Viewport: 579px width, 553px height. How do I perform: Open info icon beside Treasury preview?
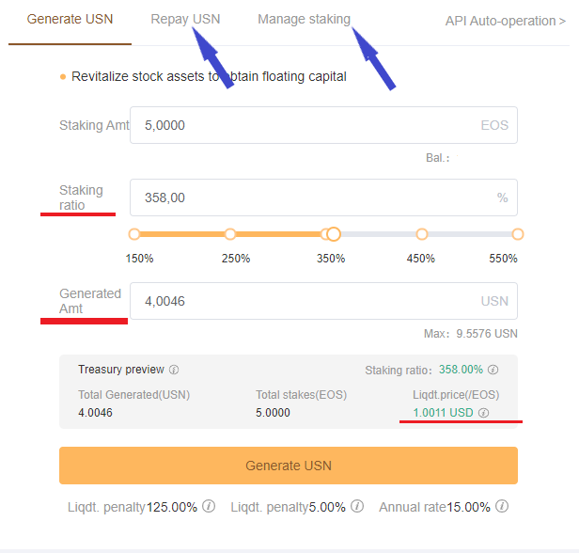point(174,370)
